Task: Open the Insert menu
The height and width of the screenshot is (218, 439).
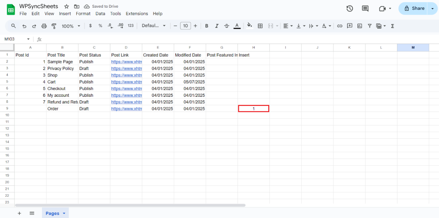Action: 65,13
